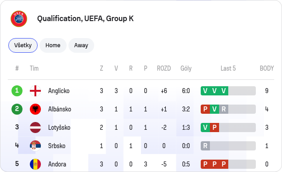Open the Lotyšsko team page

pos(59,128)
